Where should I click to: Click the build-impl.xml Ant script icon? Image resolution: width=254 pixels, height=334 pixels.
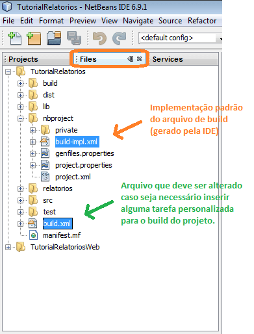45,142
